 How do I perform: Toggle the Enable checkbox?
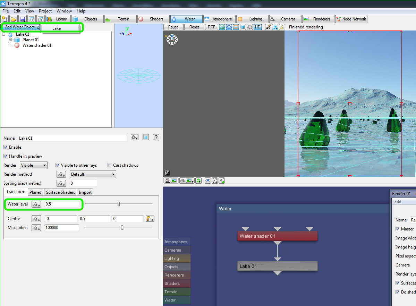(x=6, y=147)
